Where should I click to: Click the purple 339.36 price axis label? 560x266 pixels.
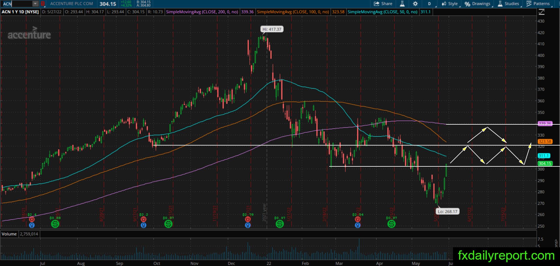pyautogui.click(x=545, y=123)
